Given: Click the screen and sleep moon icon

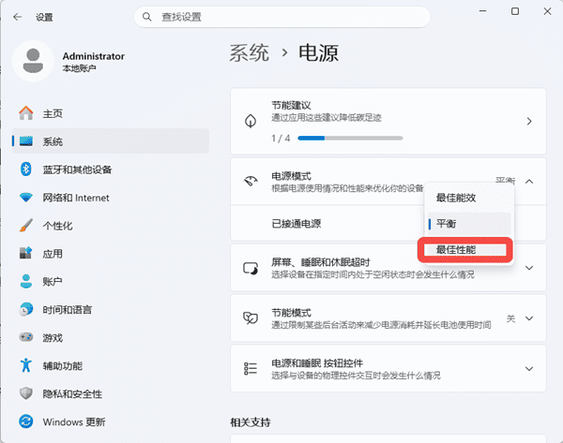Looking at the screenshot, I should coord(251,268).
